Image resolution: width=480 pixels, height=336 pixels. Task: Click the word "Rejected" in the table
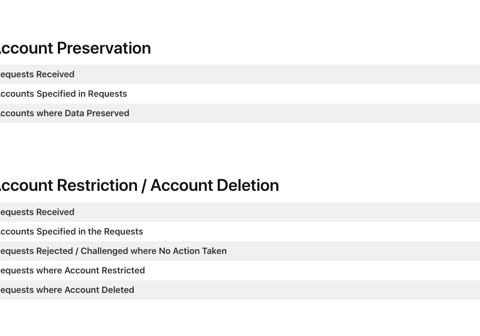pos(55,251)
